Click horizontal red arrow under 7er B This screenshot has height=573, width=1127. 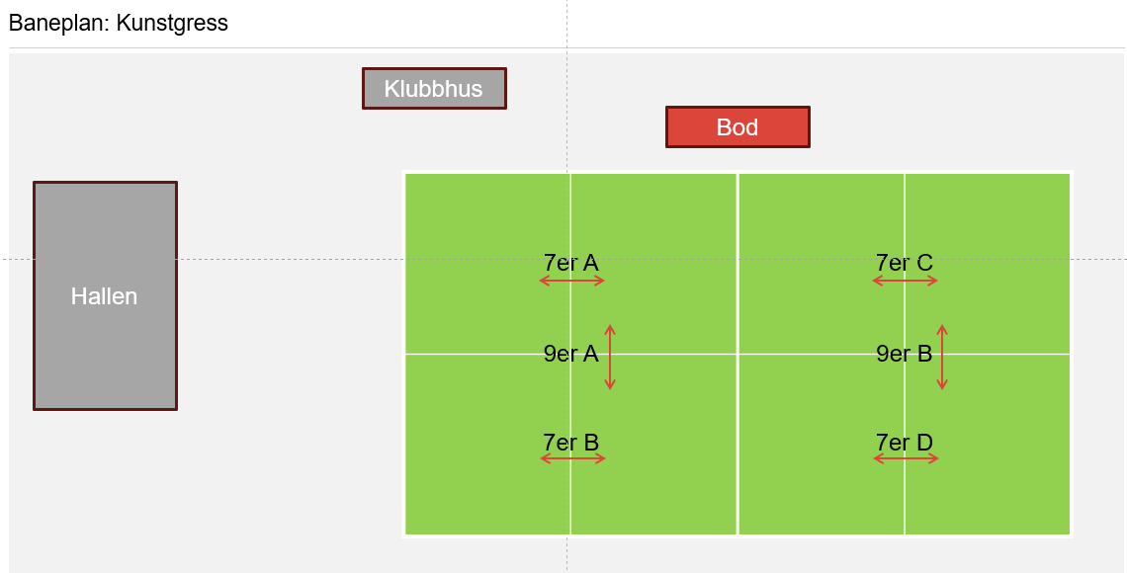point(572,458)
